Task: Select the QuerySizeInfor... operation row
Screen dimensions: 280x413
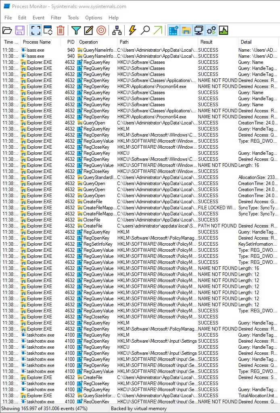Action: pyautogui.click(x=140, y=395)
